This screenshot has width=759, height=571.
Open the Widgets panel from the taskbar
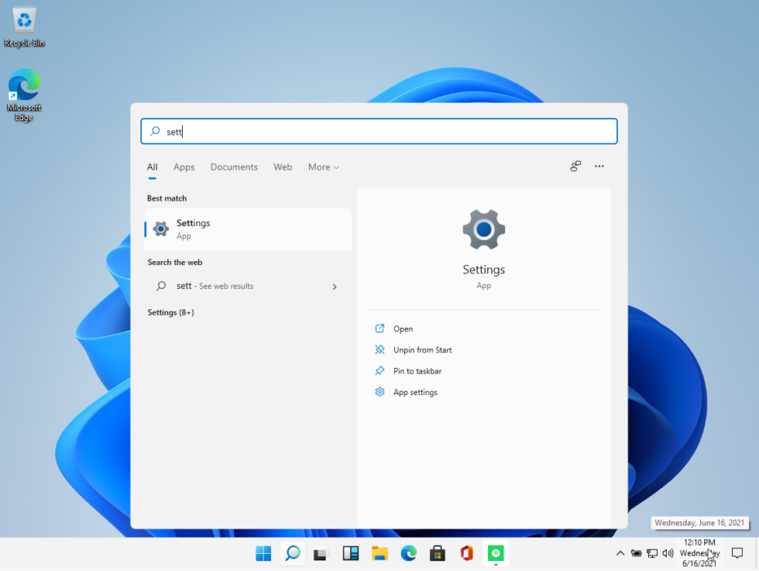pyautogui.click(x=350, y=553)
